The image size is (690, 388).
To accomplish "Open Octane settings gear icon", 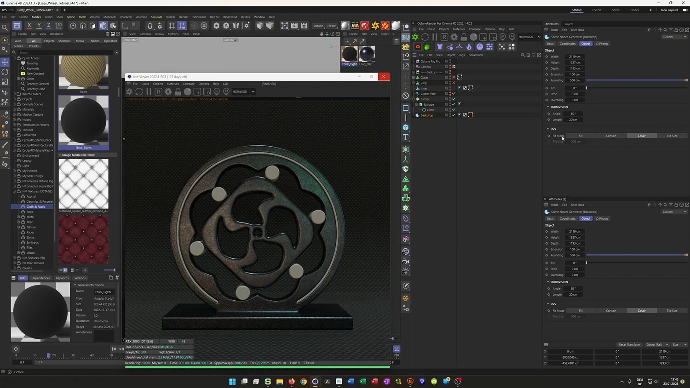I will pyautogui.click(x=454, y=37).
